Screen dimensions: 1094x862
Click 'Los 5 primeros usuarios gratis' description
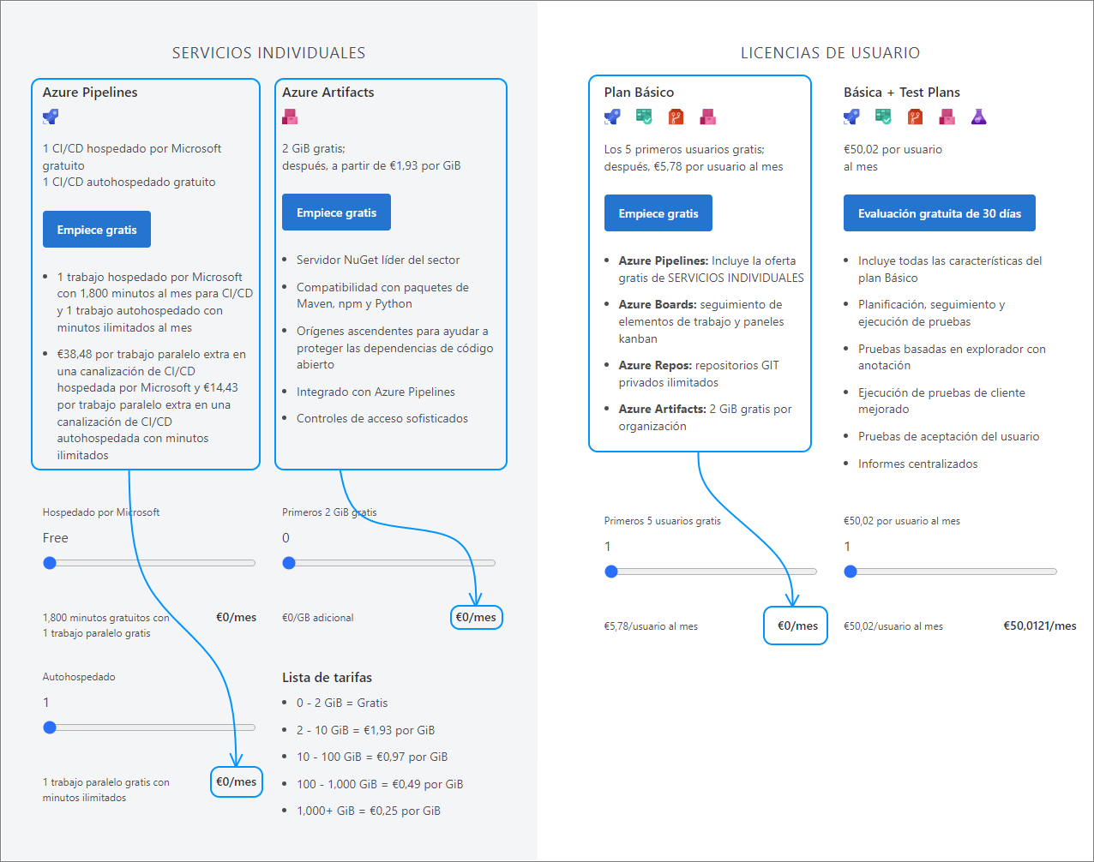[694, 158]
